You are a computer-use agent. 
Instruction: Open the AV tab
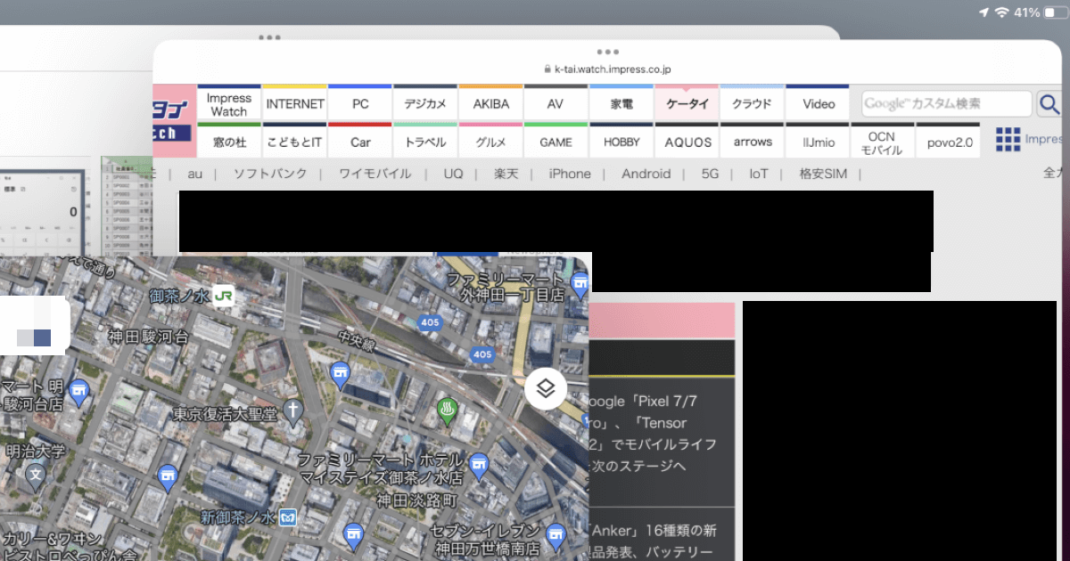[556, 104]
